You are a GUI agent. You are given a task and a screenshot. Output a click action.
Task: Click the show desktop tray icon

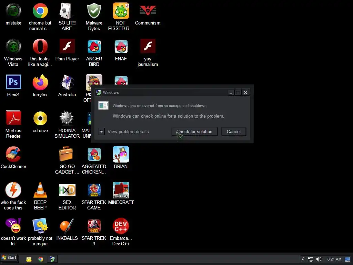click(347, 259)
